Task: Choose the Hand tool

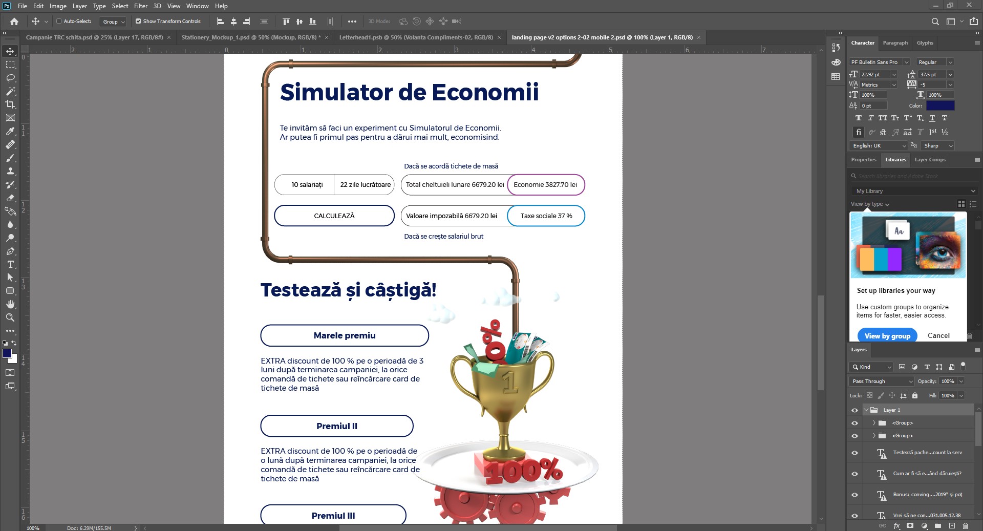Action: point(10,304)
